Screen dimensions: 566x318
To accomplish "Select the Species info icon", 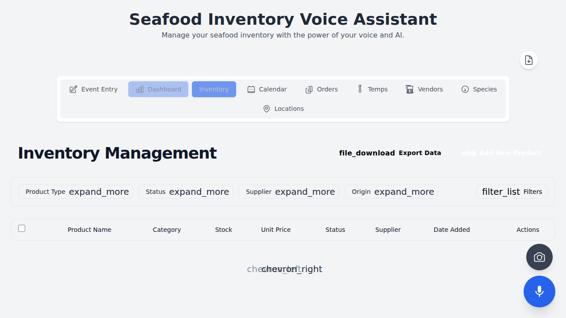I will tap(465, 89).
